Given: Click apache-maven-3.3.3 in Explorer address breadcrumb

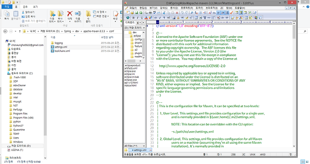Looking at the screenshot, I should [94, 31].
